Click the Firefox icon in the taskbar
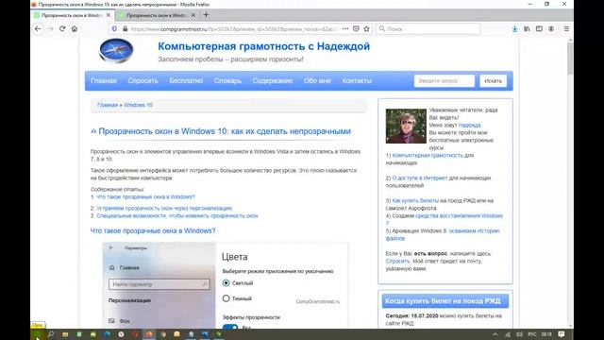 149,334
